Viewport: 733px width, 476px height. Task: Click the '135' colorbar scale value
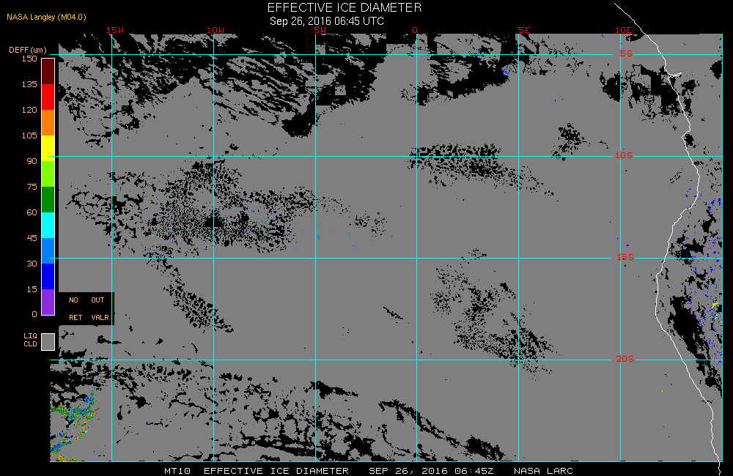tap(29, 84)
